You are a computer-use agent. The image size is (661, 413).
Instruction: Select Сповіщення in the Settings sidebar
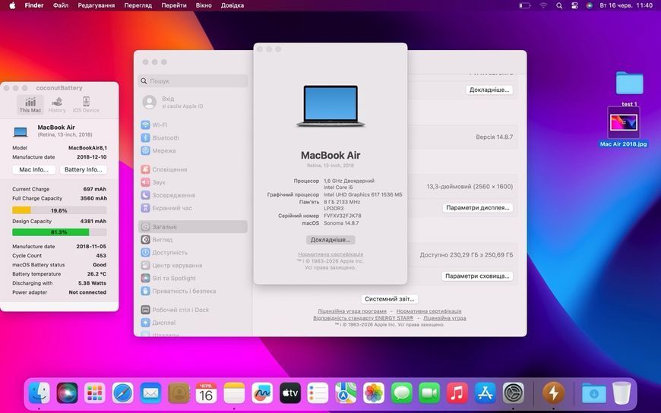point(193,169)
